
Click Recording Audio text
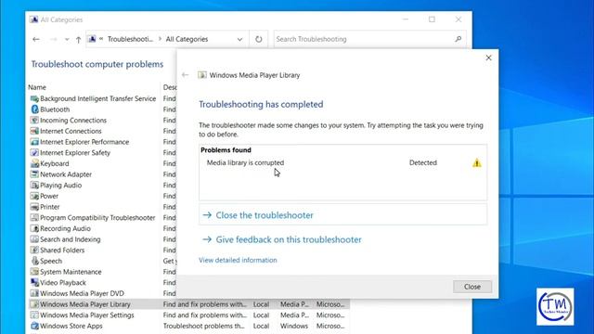coord(65,229)
